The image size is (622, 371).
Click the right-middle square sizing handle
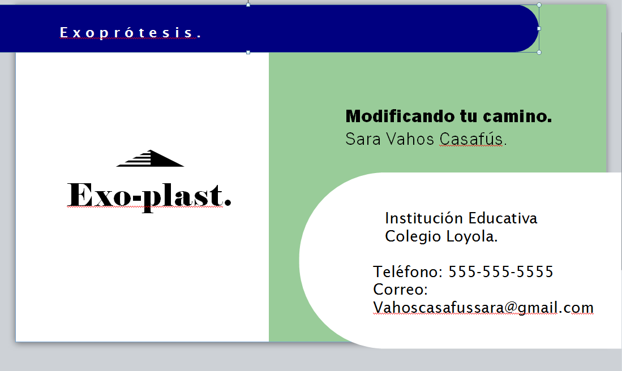(539, 28)
